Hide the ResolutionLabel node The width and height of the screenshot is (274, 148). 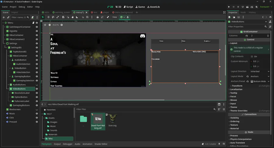point(37,93)
